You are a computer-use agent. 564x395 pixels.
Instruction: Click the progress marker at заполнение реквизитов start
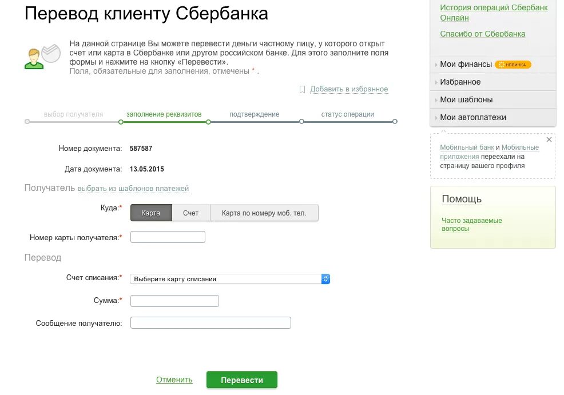121,122
